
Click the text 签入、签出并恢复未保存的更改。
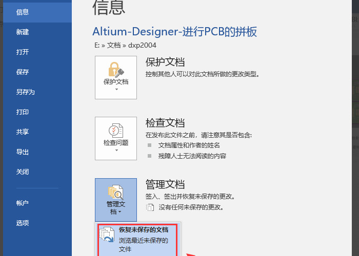[190, 196]
